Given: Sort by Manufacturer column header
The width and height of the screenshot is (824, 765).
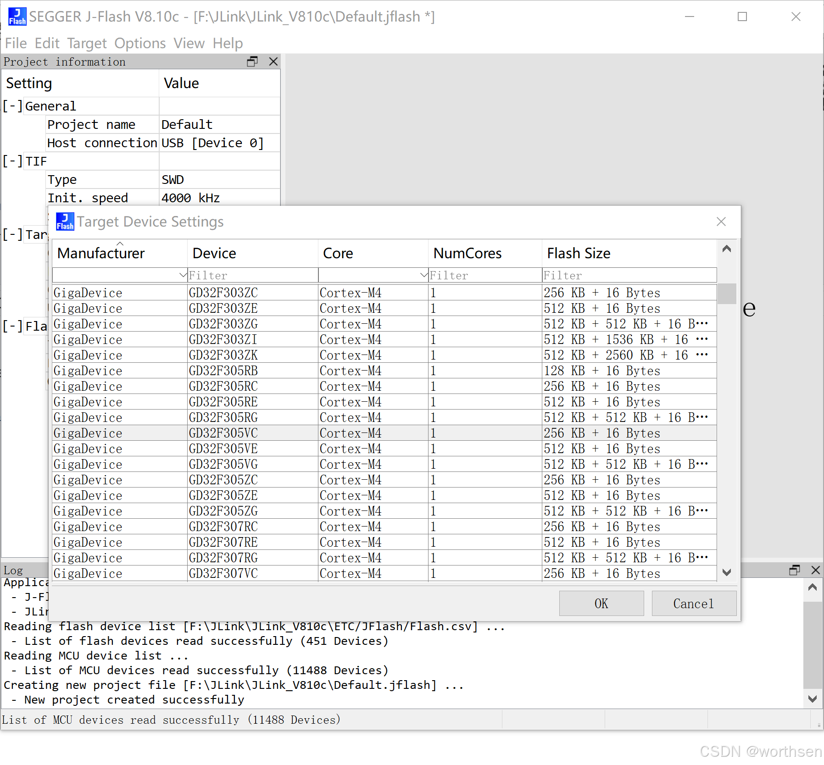Looking at the screenshot, I should pos(120,253).
